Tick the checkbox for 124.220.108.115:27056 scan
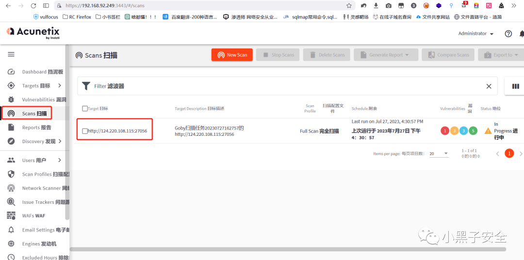The height and width of the screenshot is (260, 524). (85, 131)
